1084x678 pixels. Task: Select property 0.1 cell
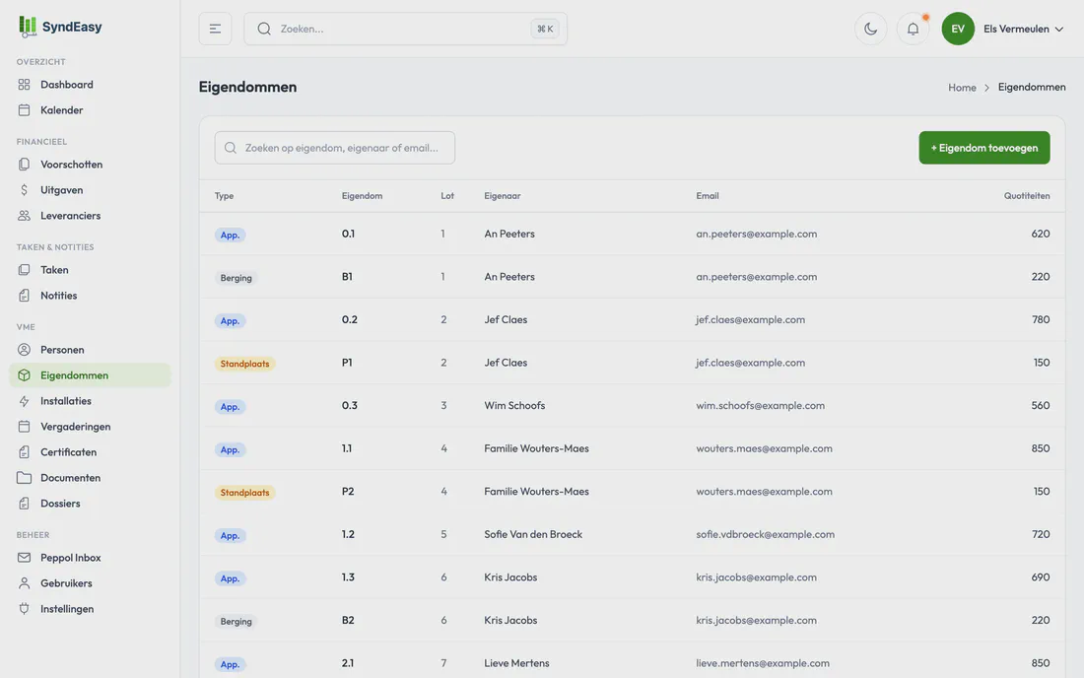click(x=348, y=234)
